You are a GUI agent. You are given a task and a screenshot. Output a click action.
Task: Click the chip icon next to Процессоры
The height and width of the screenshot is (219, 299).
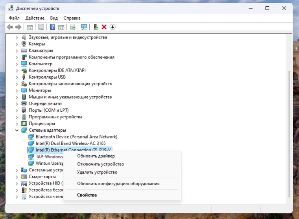coord(24,123)
